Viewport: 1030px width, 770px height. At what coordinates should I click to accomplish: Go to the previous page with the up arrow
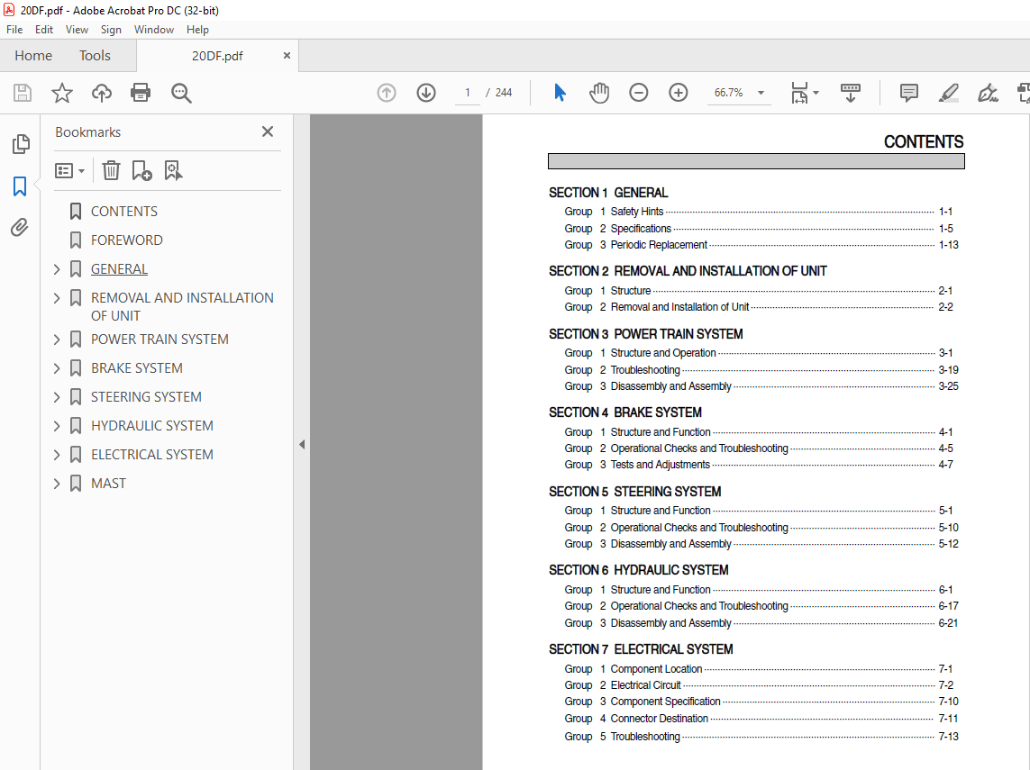[x=387, y=93]
